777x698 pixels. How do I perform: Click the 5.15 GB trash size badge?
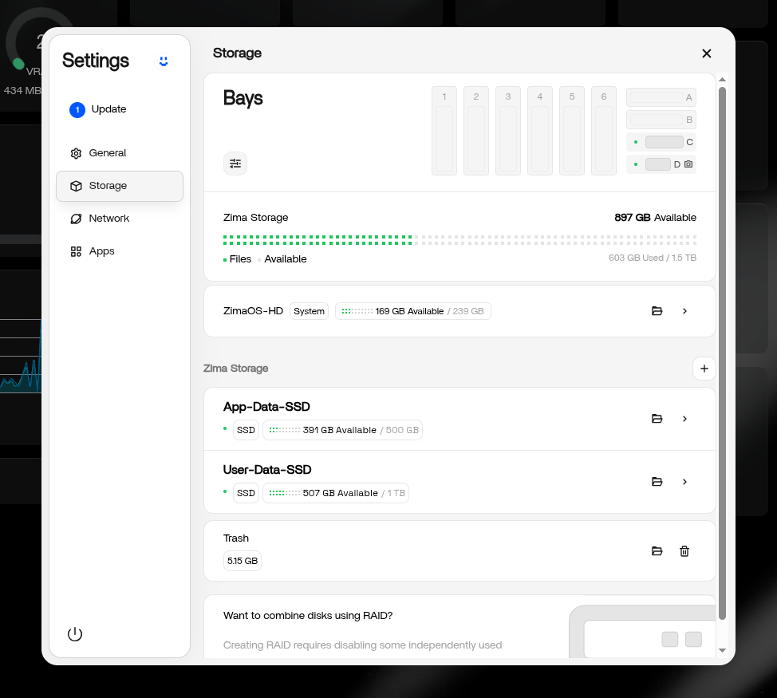click(x=243, y=561)
